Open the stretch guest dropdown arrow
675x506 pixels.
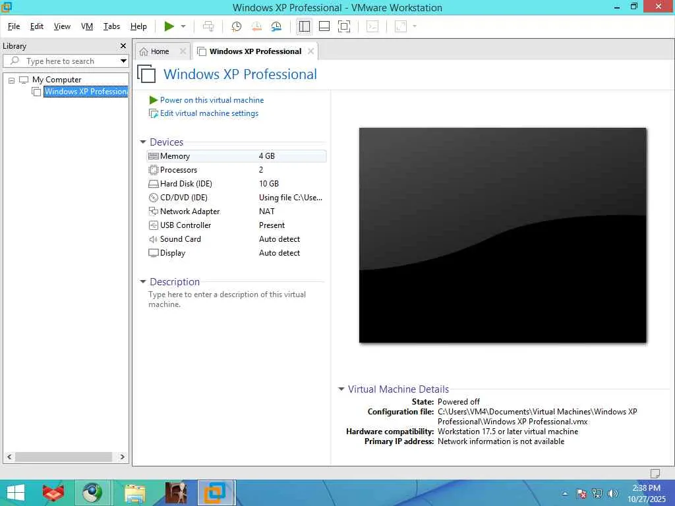[x=415, y=26]
